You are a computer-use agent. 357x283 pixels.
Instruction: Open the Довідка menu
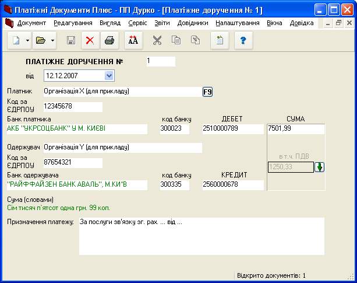[x=302, y=23]
